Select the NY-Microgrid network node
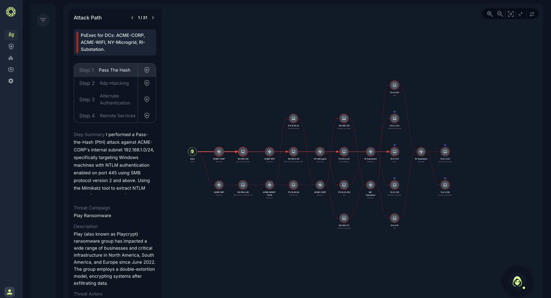This screenshot has height=298, width=551. (320, 152)
